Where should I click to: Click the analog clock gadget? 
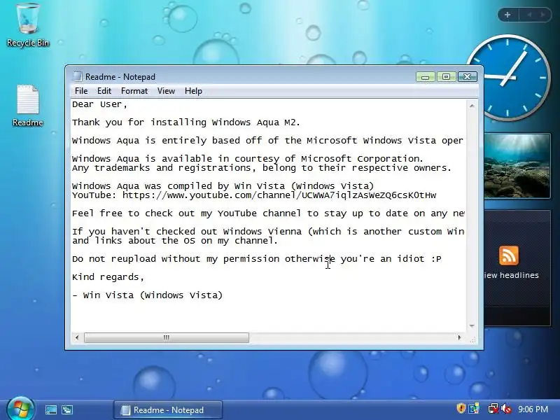507,78
